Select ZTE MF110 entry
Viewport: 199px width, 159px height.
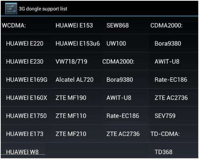71,116
